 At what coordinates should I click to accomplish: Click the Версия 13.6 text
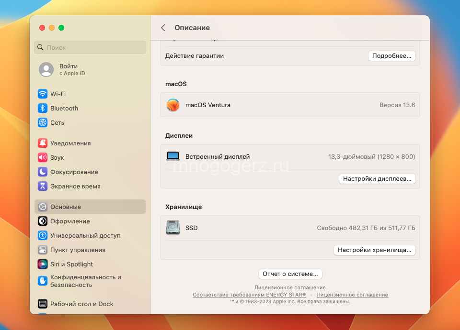pyautogui.click(x=397, y=105)
